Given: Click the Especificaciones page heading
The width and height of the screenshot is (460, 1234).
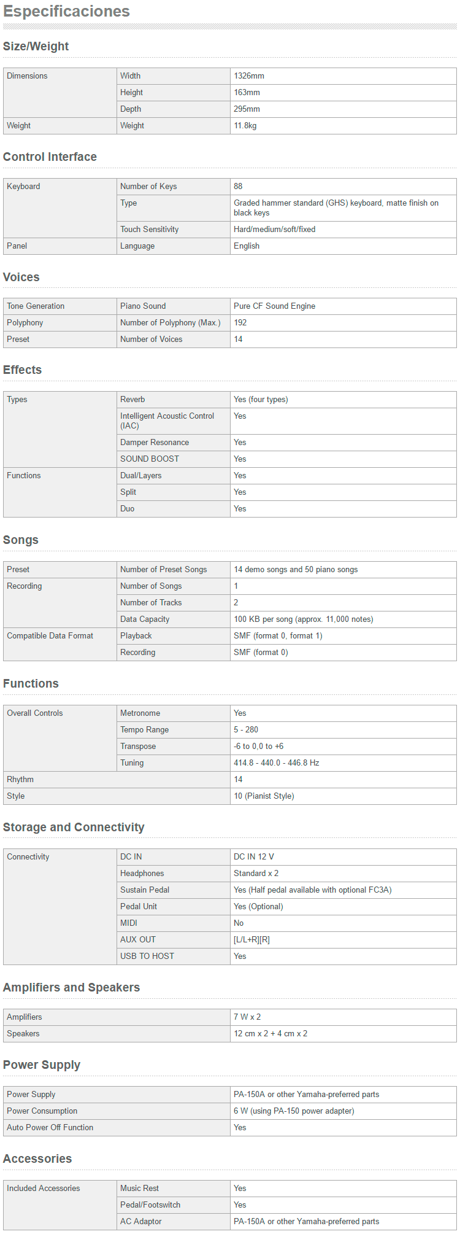Looking at the screenshot, I should tap(66, 12).
